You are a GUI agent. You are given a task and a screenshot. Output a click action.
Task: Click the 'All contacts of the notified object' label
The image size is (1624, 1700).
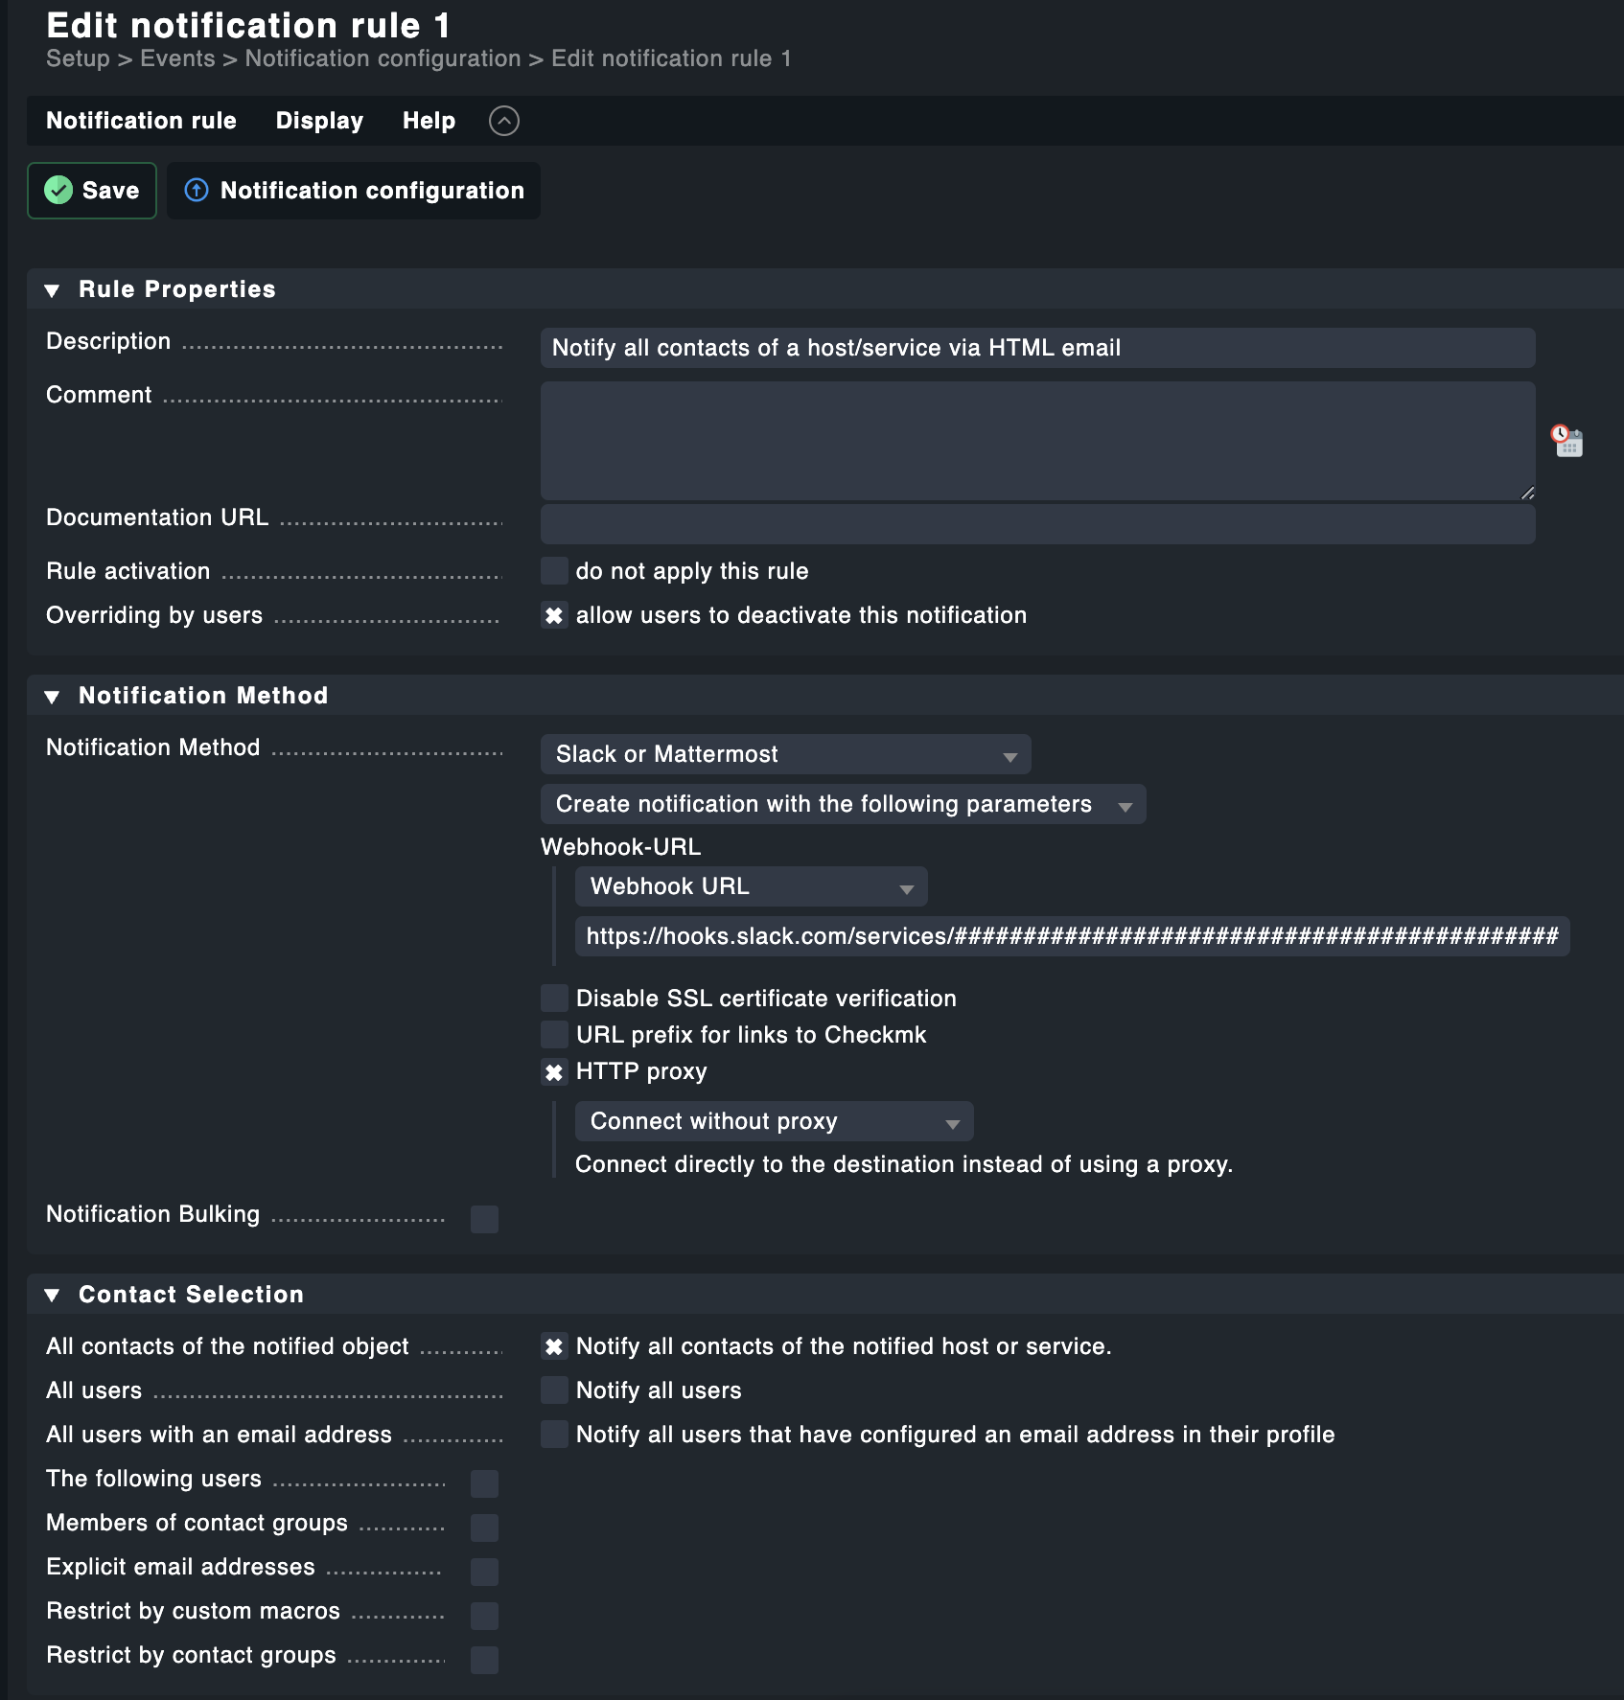click(227, 1346)
